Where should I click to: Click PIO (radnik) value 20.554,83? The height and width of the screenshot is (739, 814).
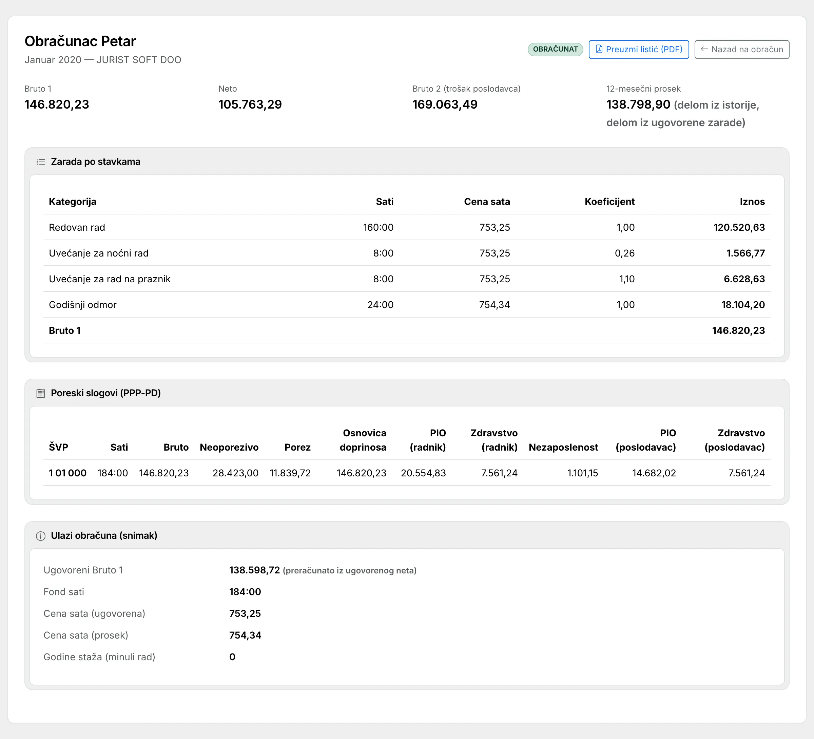point(424,473)
